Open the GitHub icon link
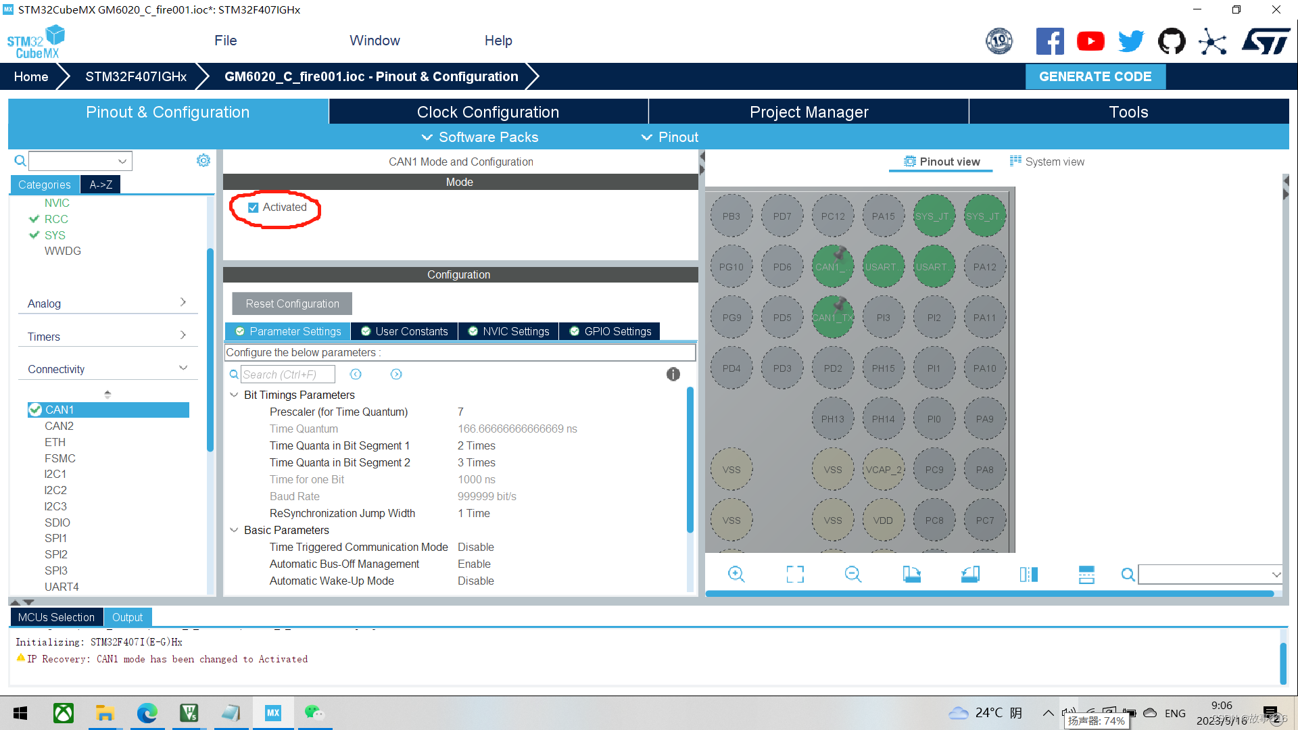1298x730 pixels. 1172,41
